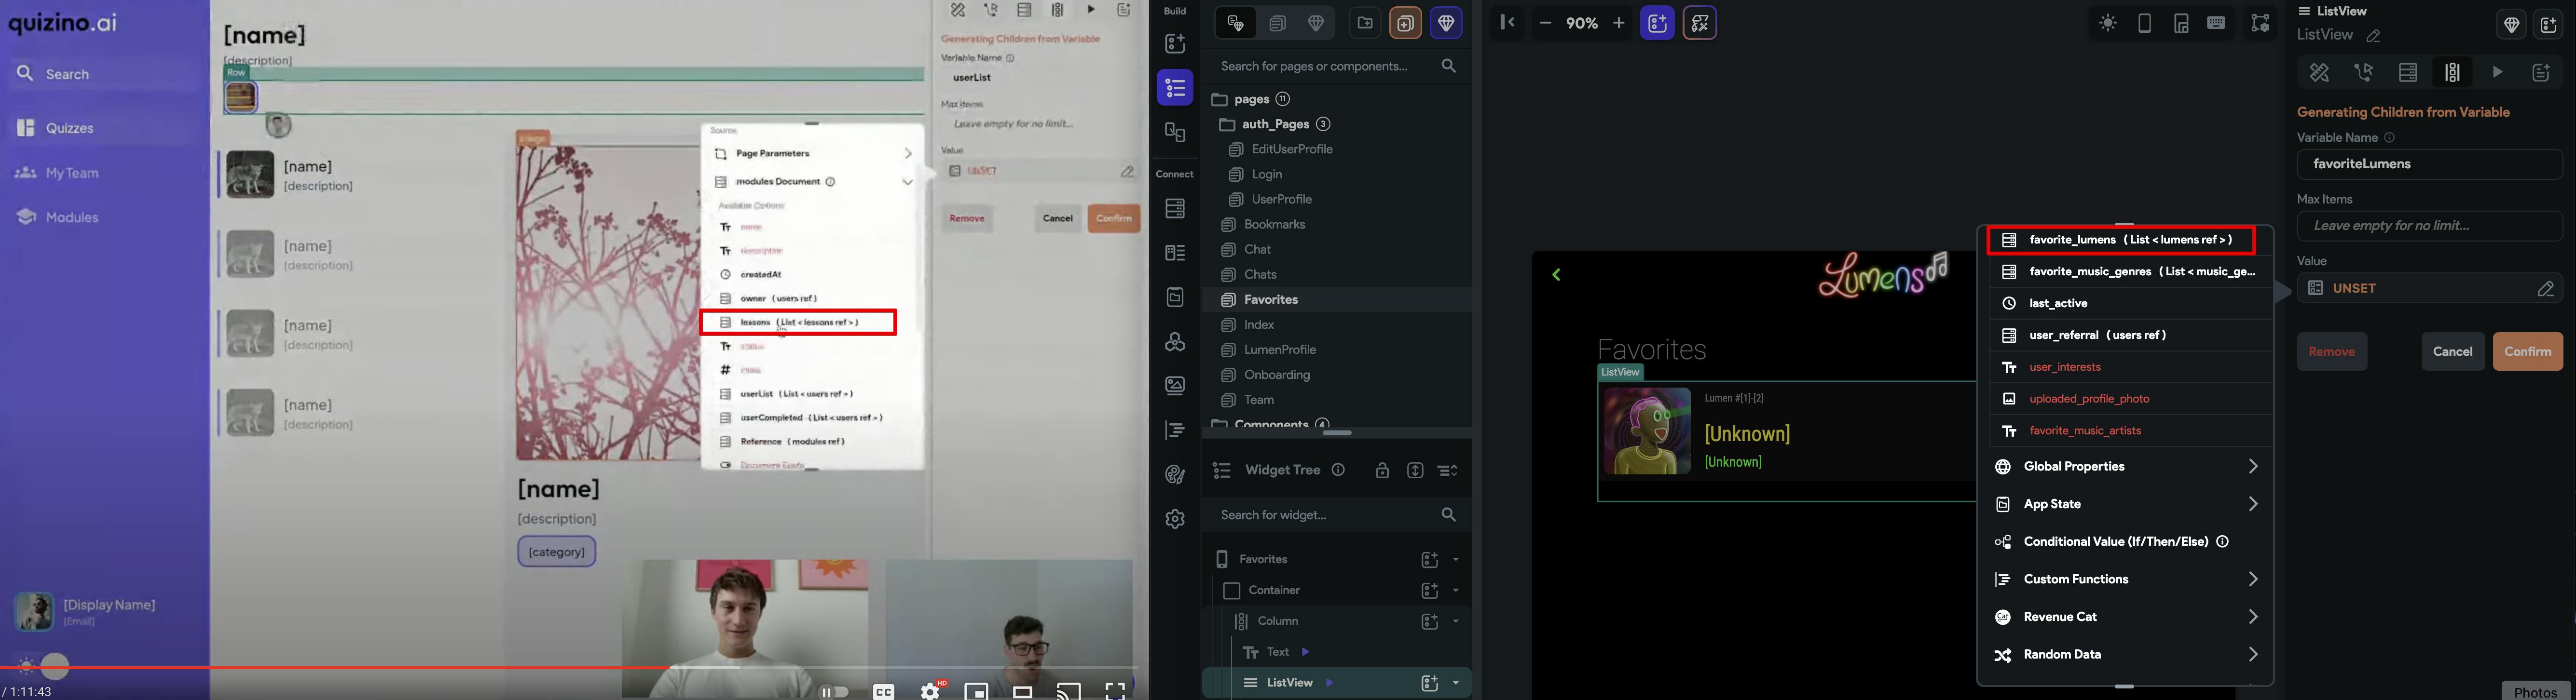Click the video red progress bar
This screenshot has height=700, width=2576.
pos(334,667)
